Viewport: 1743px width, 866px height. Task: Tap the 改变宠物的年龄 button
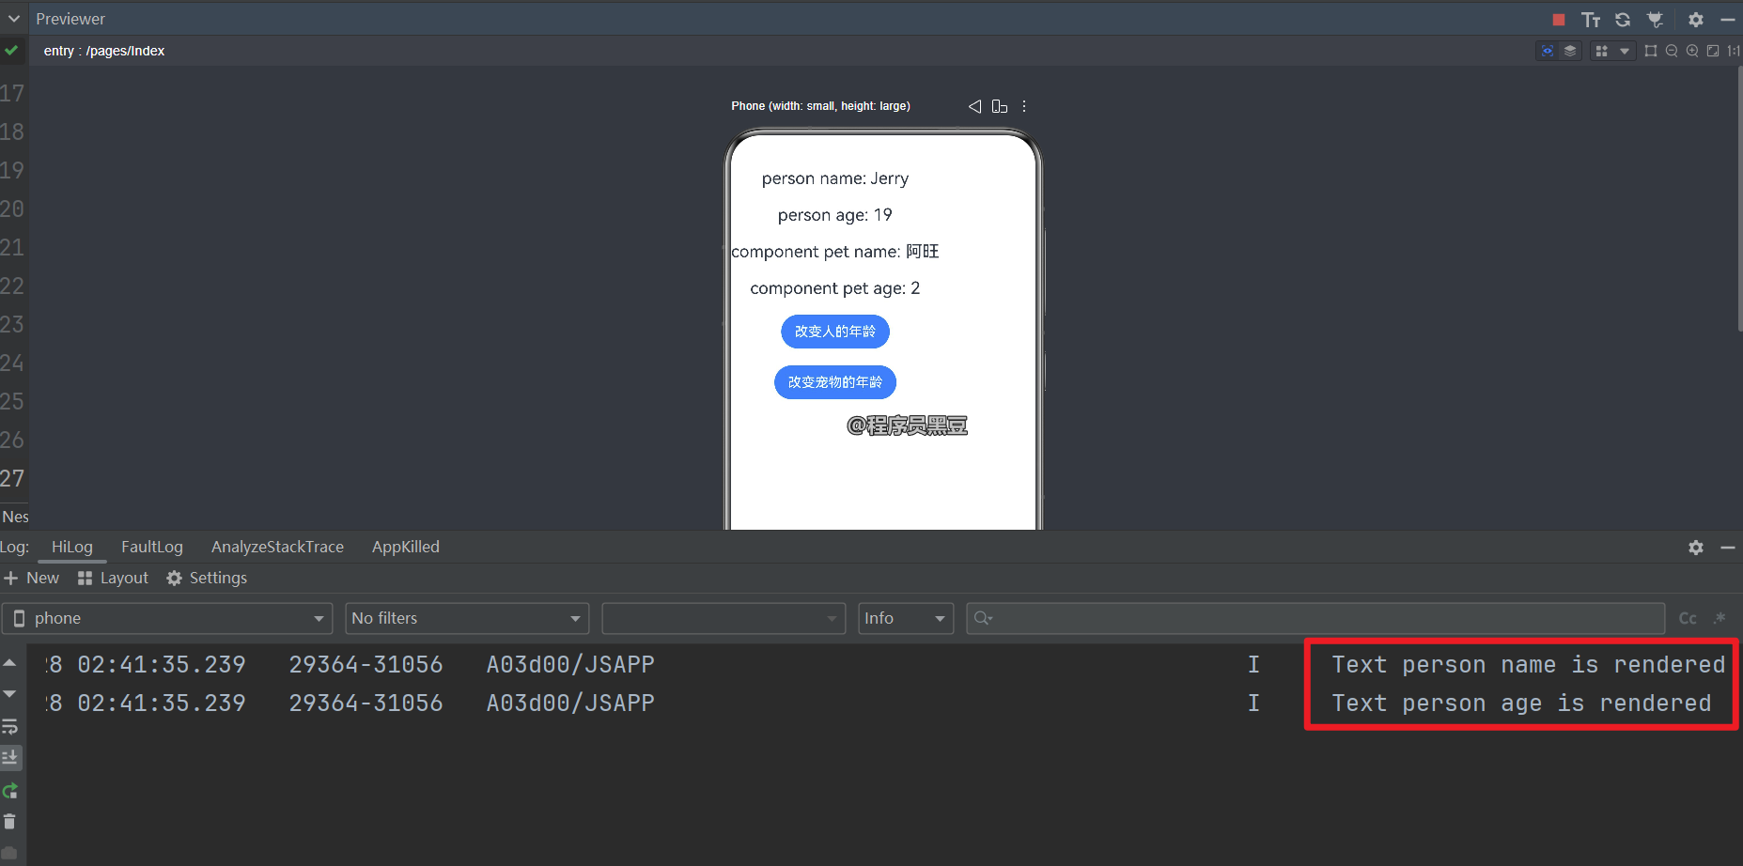click(x=835, y=382)
